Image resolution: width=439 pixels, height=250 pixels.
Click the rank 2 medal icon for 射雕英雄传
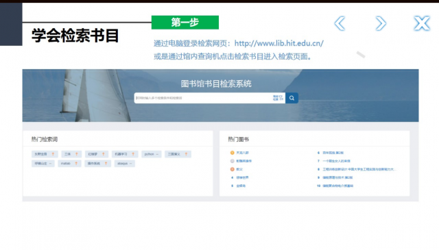click(x=232, y=161)
